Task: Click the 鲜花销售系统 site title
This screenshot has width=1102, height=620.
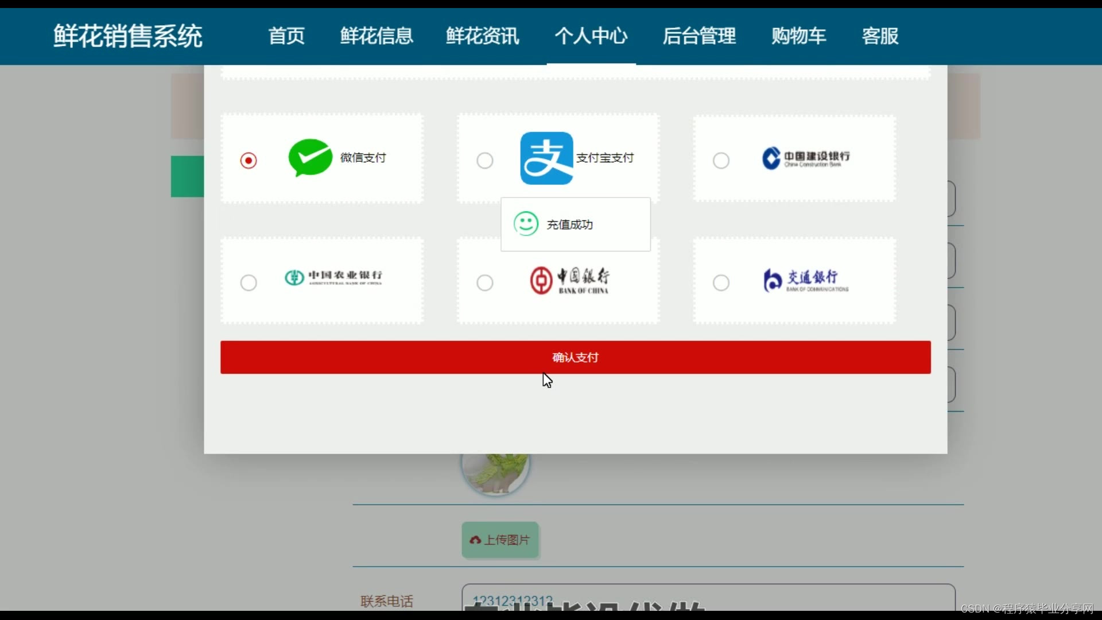Action: [128, 36]
